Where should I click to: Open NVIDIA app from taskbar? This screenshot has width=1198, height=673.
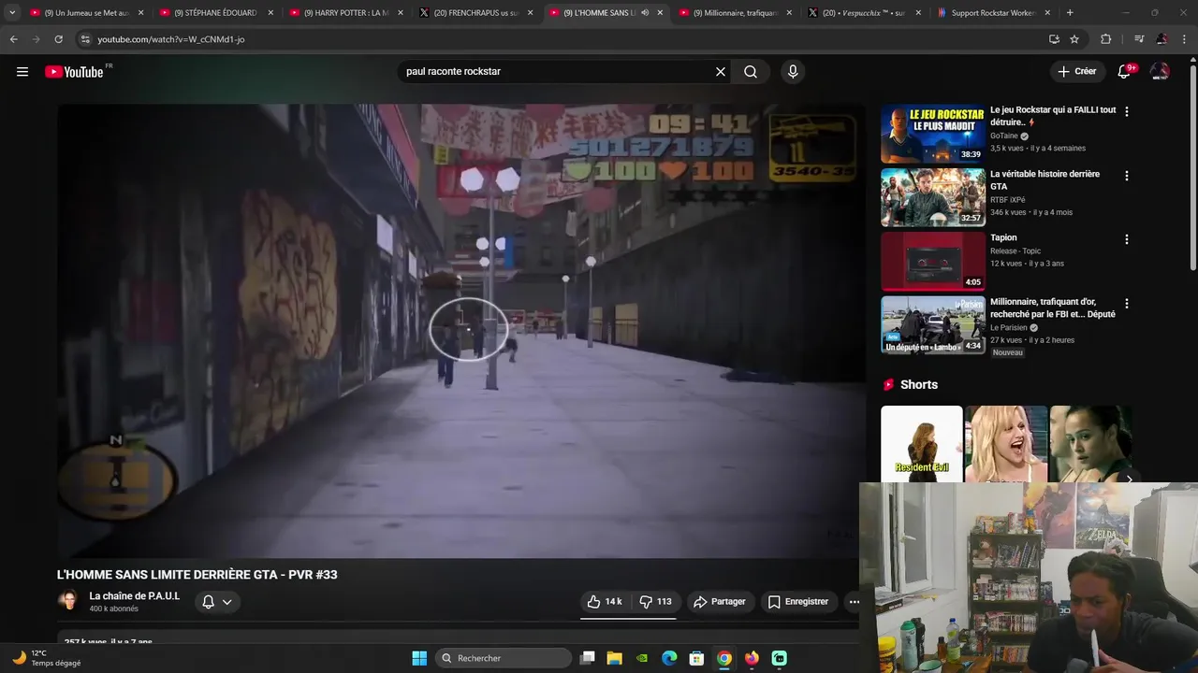(642, 658)
